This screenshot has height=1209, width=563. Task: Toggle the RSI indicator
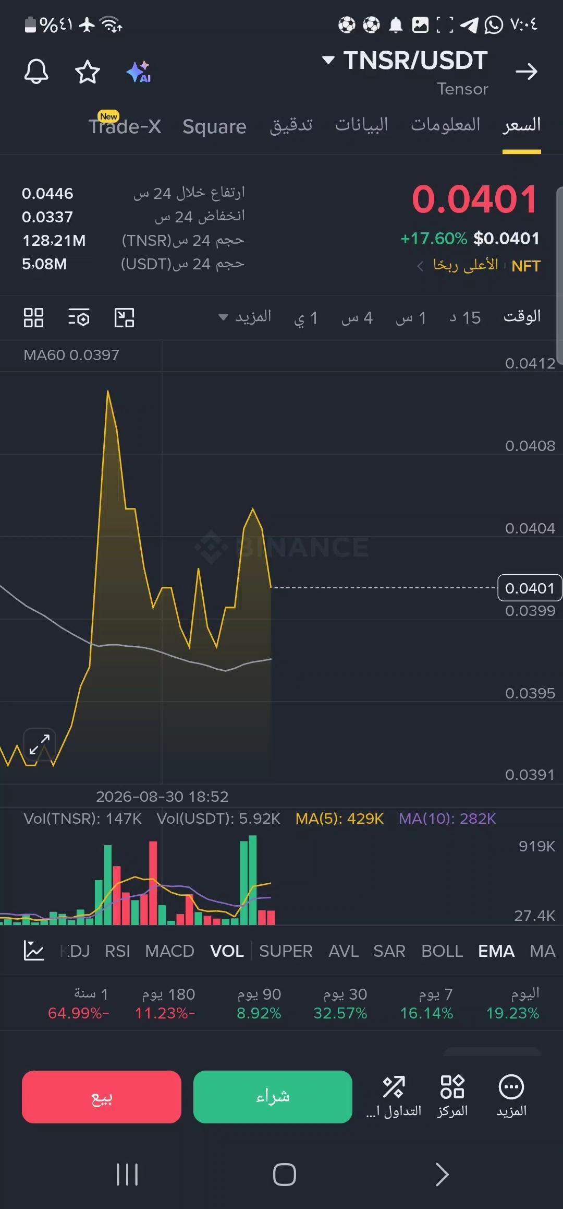[117, 951]
